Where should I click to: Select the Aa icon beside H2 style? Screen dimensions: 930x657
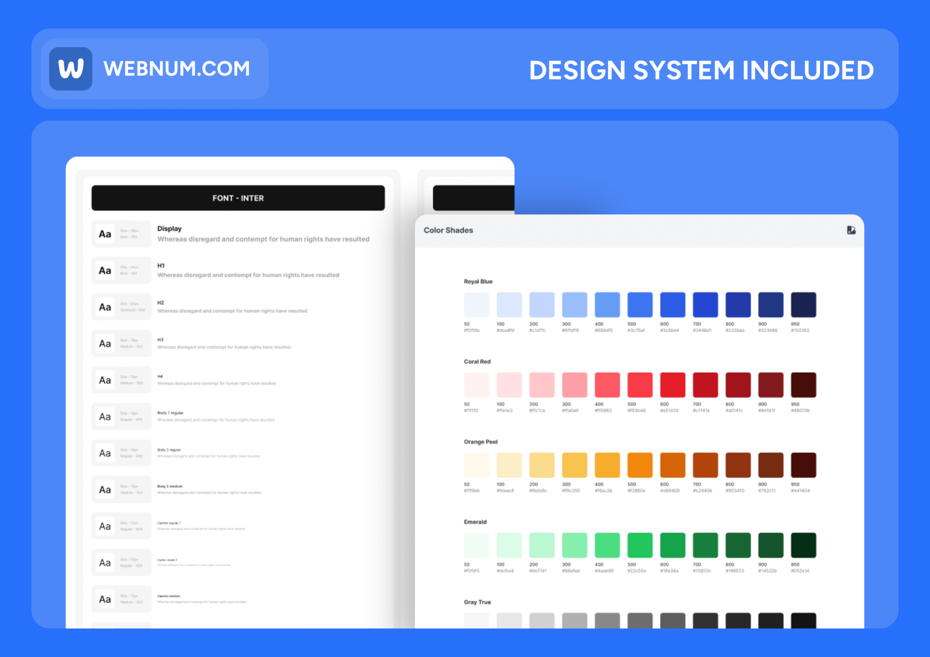click(x=104, y=307)
